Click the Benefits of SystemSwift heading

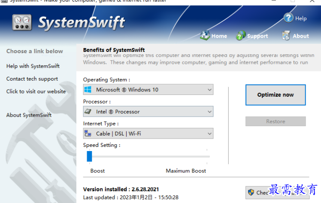114,50
